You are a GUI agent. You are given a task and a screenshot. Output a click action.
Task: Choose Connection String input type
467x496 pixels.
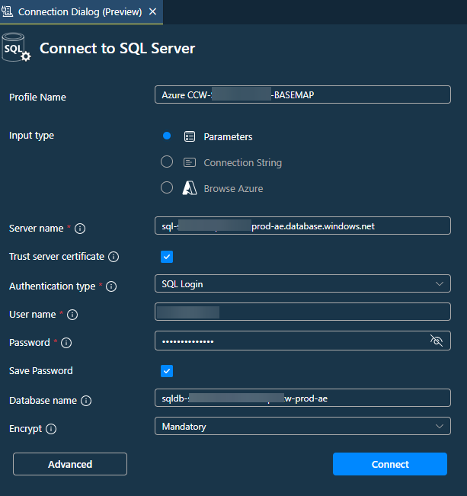pos(167,162)
